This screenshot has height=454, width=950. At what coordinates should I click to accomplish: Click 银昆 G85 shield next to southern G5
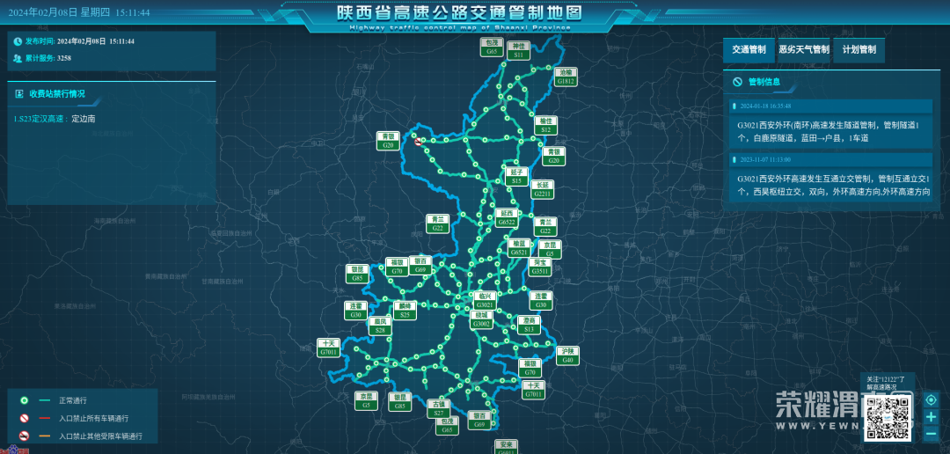[x=400, y=401]
